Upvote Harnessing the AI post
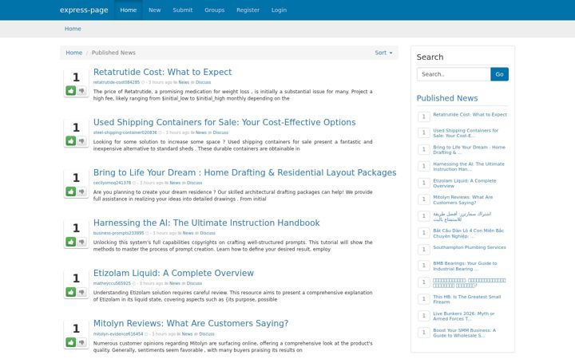Image resolution: width=575 pixels, height=359 pixels. point(71,242)
